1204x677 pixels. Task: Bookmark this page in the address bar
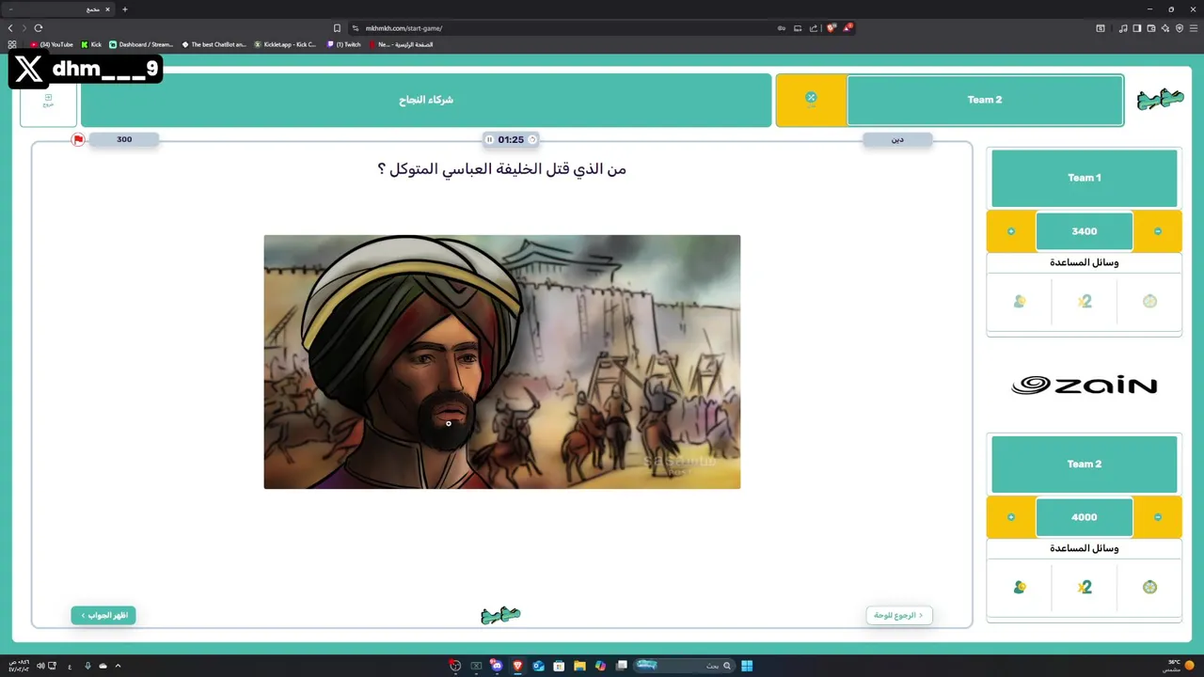pos(337,28)
